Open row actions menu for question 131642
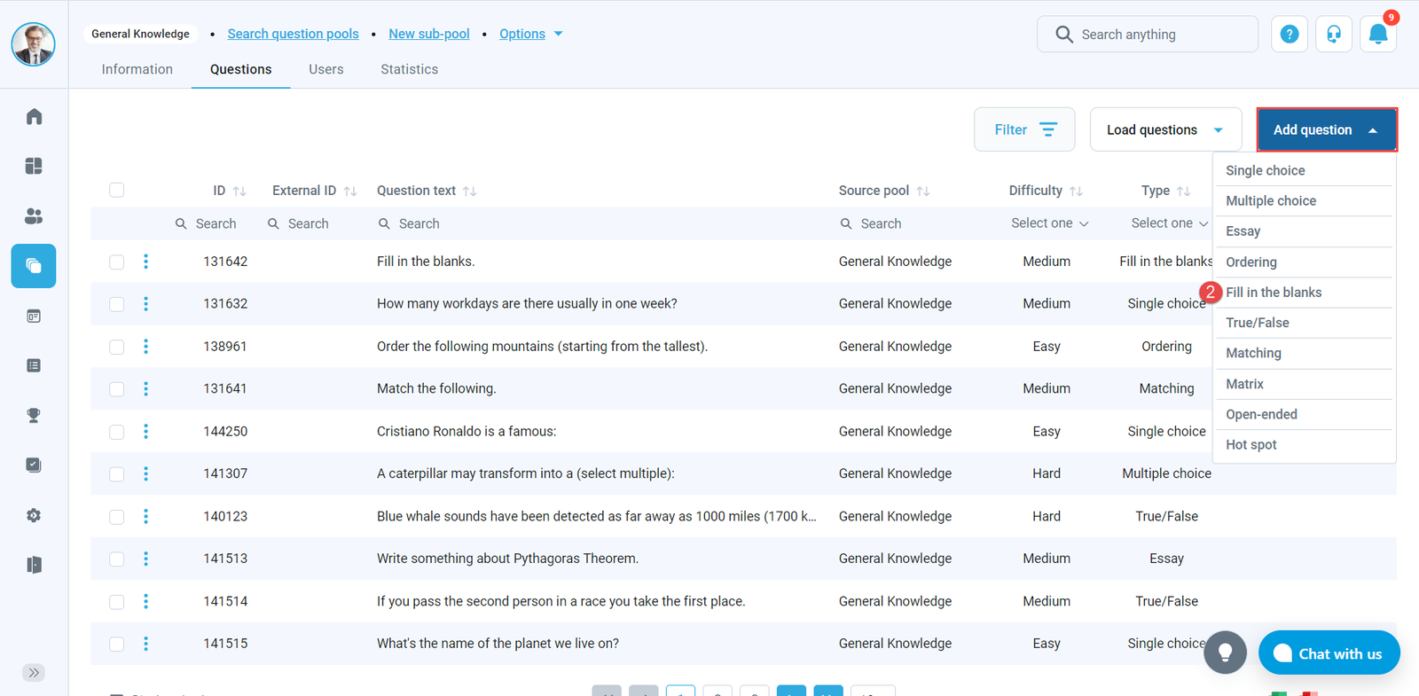This screenshot has height=696, width=1419. [146, 262]
